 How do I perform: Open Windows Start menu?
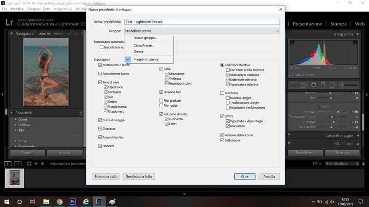pyautogui.click(x=6, y=201)
